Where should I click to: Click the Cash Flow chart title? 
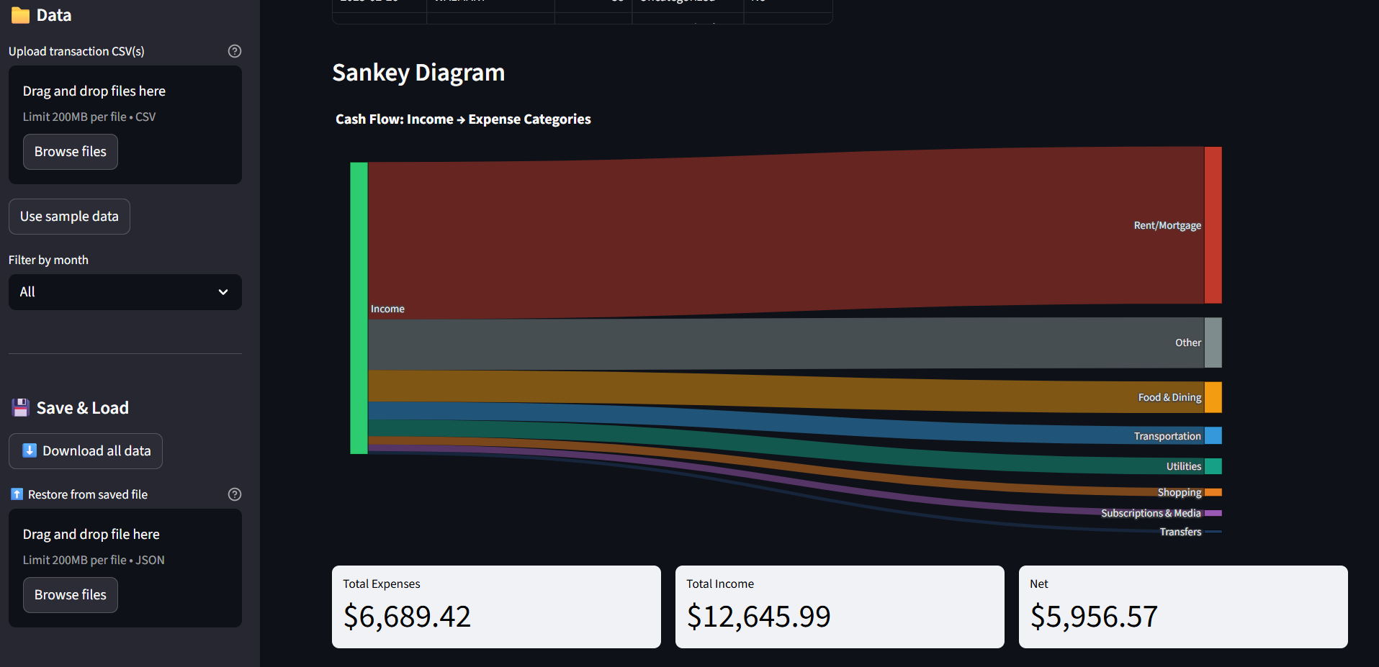point(463,119)
